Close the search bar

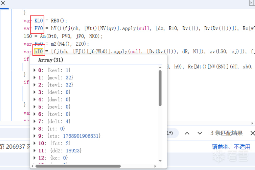[x=253, y=133]
